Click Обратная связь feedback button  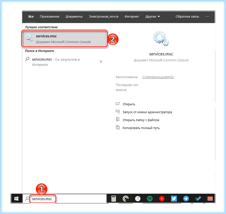187,17
